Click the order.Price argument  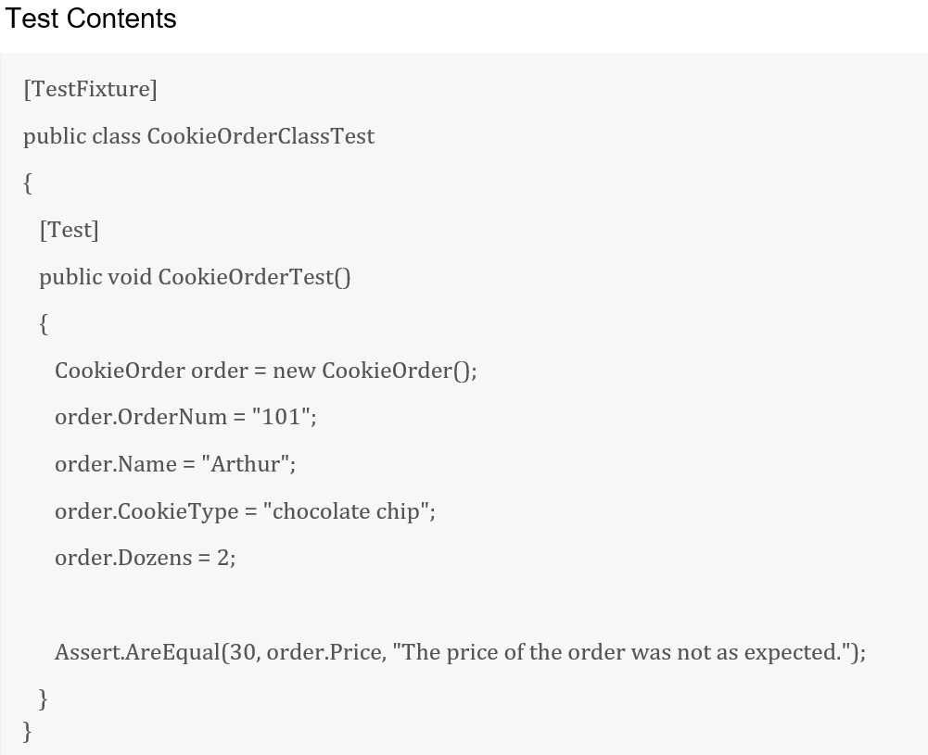pyautogui.click(x=324, y=652)
